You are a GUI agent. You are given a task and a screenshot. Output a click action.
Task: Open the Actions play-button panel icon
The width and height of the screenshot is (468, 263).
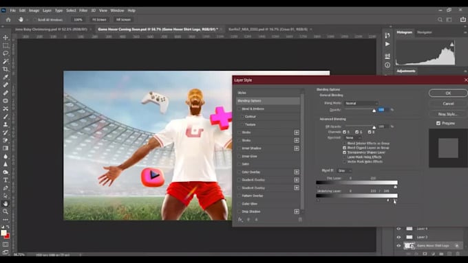[x=387, y=44]
